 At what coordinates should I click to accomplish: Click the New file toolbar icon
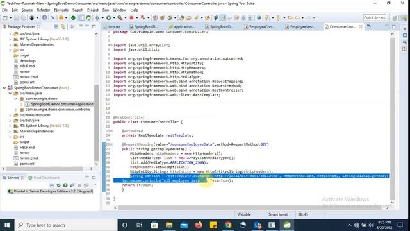coord(5,18)
